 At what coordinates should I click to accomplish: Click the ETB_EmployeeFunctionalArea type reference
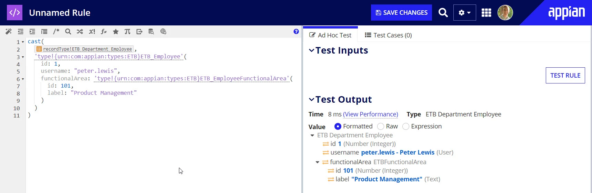[191, 78]
